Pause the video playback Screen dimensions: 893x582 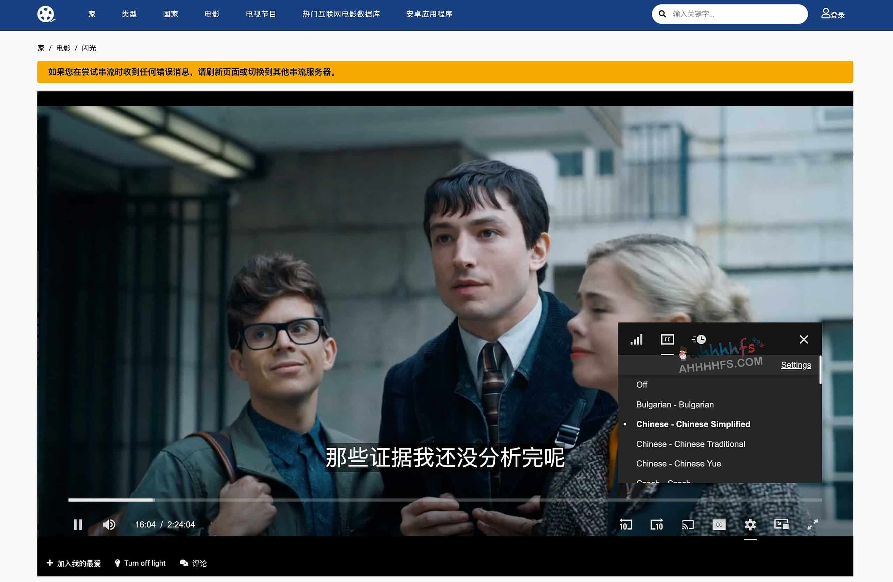click(x=77, y=524)
